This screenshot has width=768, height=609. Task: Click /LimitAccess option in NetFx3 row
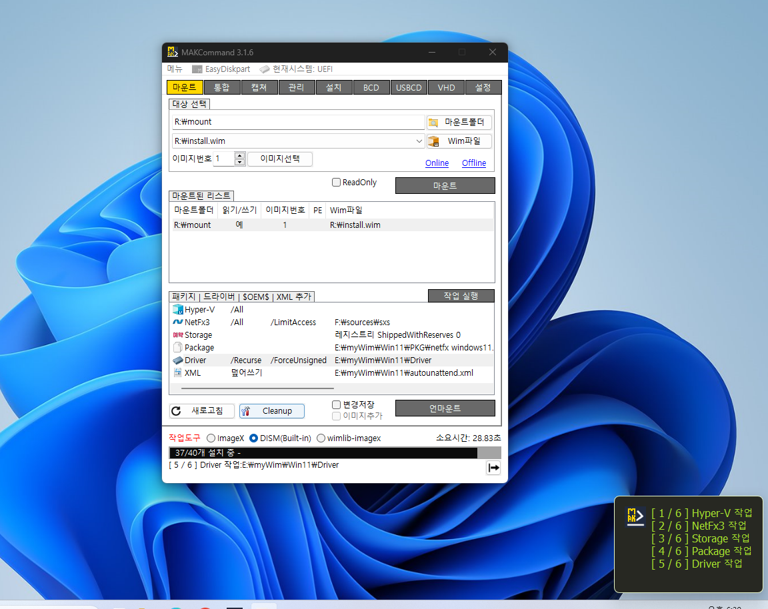pyautogui.click(x=293, y=322)
